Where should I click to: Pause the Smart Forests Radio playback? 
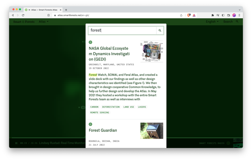tap(16, 143)
